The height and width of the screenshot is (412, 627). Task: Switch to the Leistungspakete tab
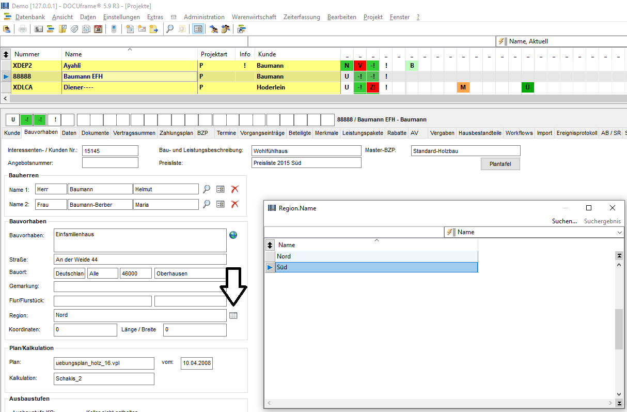[363, 133]
